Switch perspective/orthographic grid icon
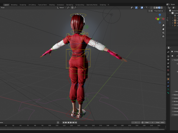Screen dimensions: 178x133 163,37
